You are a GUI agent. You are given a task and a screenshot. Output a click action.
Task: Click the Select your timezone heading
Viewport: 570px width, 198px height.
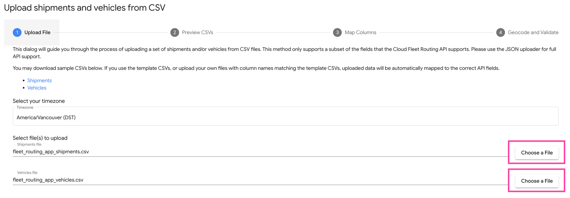38,101
